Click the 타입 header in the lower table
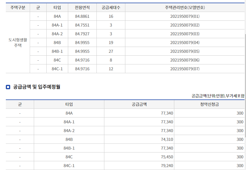 click(x=69, y=104)
